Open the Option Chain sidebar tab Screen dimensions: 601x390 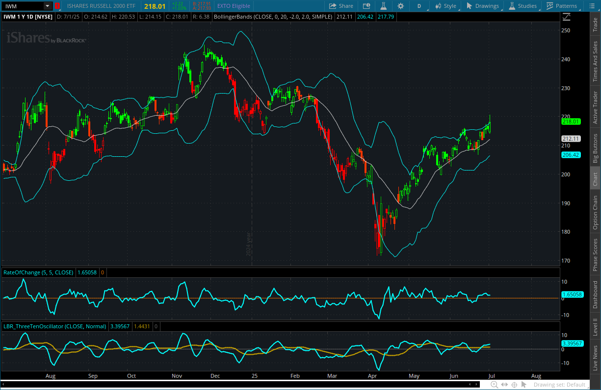click(x=595, y=213)
